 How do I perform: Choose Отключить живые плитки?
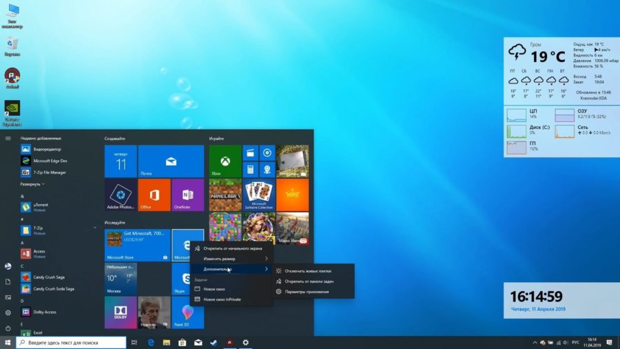313,271
